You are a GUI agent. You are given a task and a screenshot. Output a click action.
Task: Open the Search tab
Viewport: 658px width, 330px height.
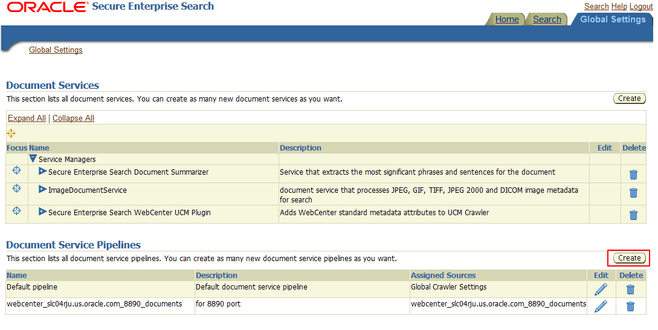pos(547,19)
